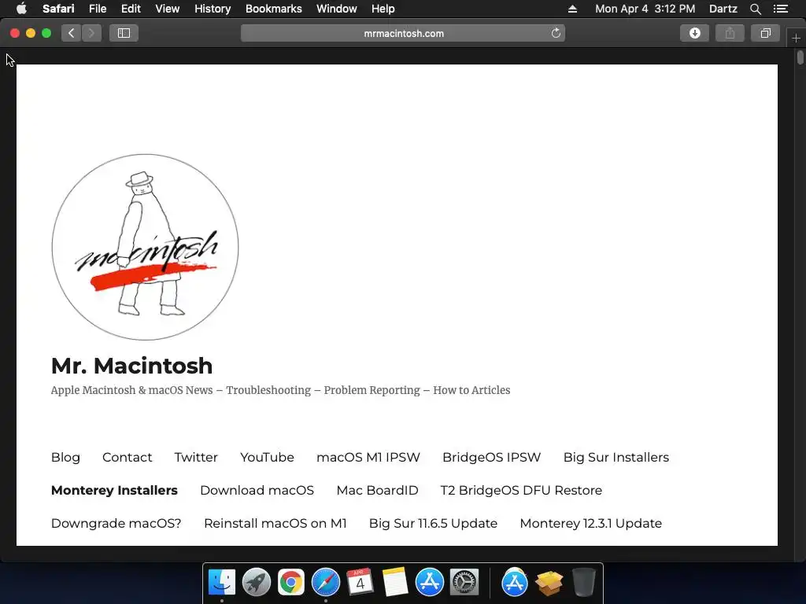Open the Blog link
This screenshot has width=806, height=604.
point(65,457)
